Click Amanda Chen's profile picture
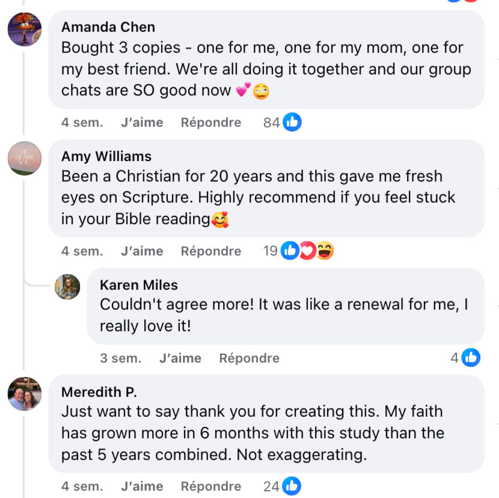The image size is (499, 498). [x=25, y=29]
